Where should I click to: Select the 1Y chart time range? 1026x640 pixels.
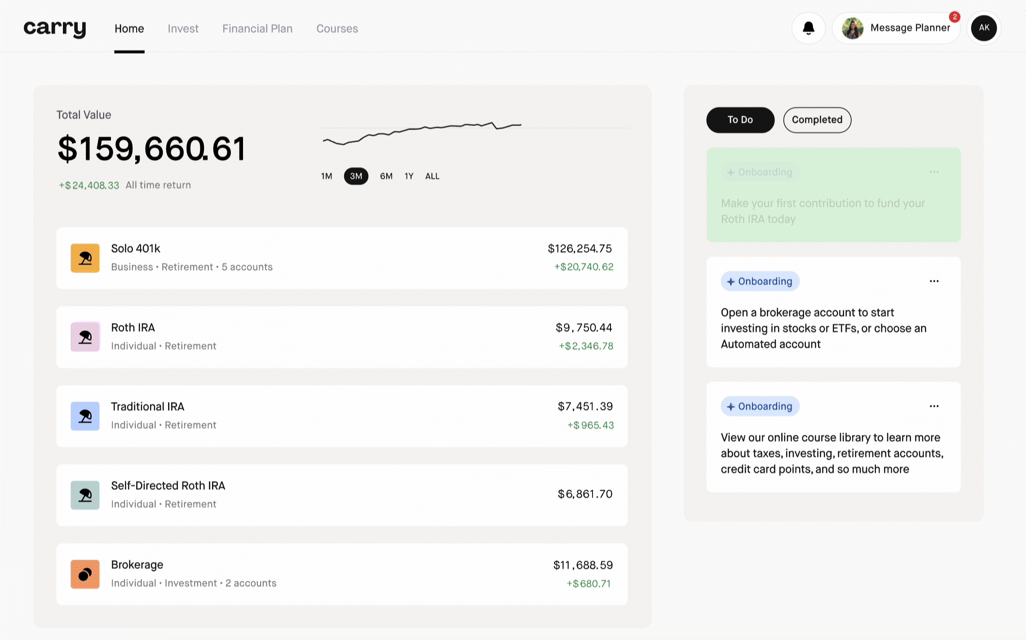click(409, 176)
